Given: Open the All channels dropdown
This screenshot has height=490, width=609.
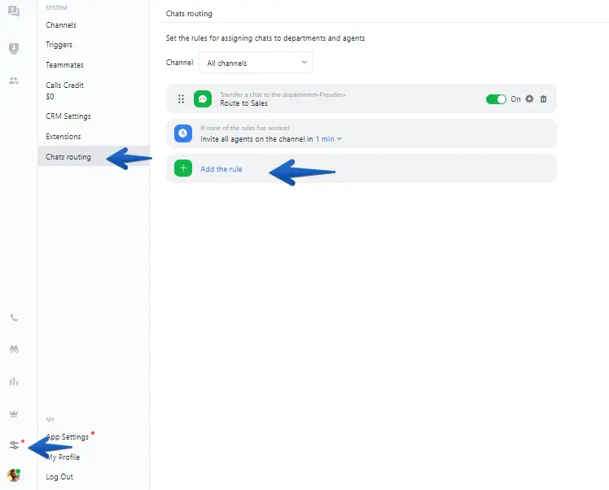Looking at the screenshot, I should (256, 63).
